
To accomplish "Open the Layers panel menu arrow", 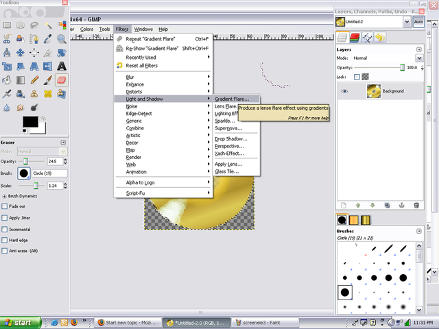I will pos(419,49).
